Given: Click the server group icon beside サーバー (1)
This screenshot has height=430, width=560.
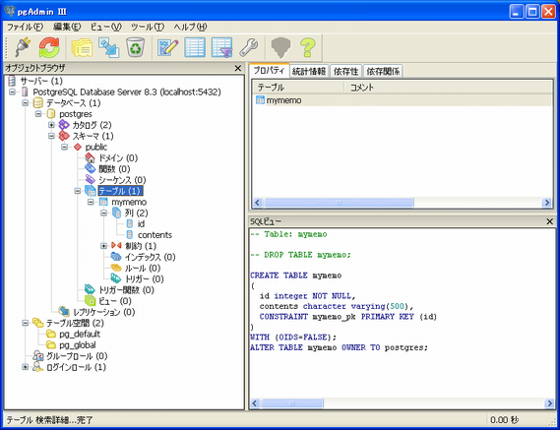Looking at the screenshot, I should [x=12, y=81].
